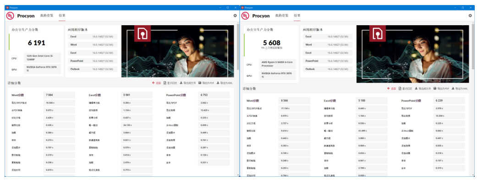This screenshot has width=483, height=185.
Task: Open settings gear in the Intel Core window
Action: [236, 16]
